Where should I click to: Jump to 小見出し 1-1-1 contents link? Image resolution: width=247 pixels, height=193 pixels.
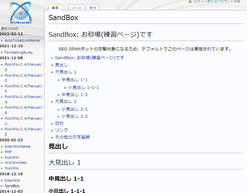click(x=83, y=87)
